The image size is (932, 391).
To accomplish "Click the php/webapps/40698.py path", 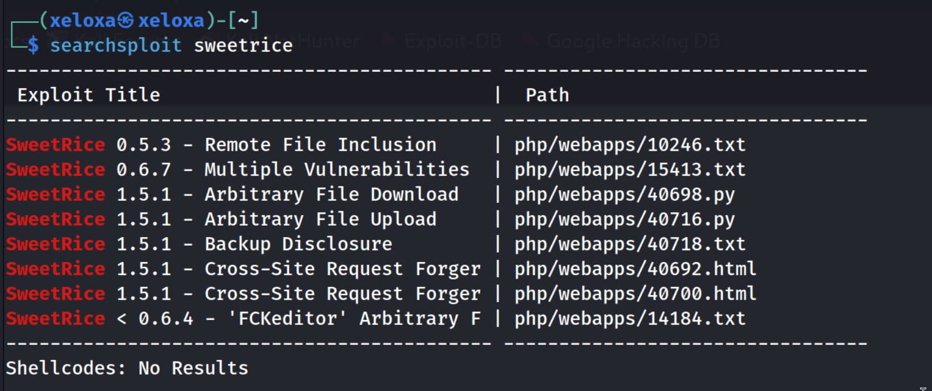I will click(x=624, y=194).
